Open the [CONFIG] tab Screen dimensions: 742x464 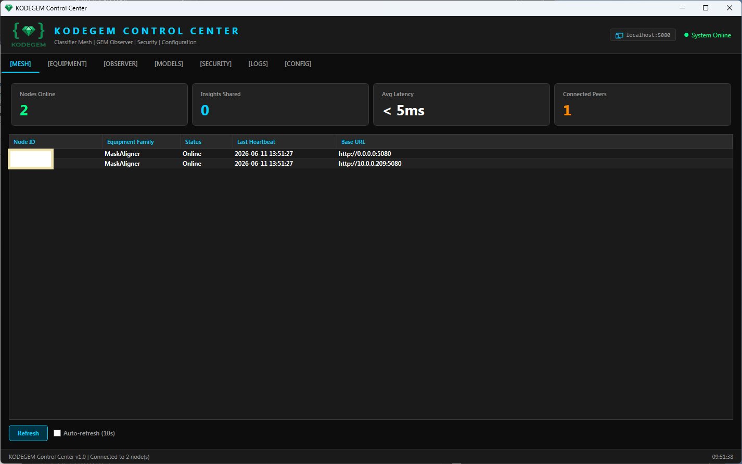298,64
